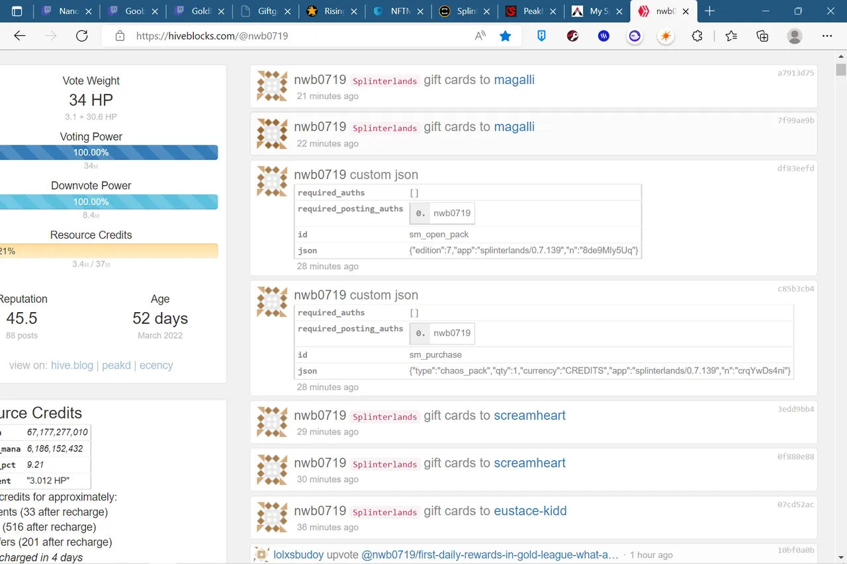Select the 67,177,277,010 resource credits value
Screen dimensions: 847x564
(x=58, y=432)
